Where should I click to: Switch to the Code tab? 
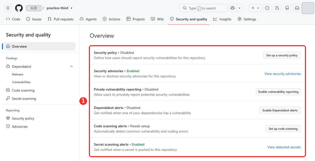pos(13,19)
